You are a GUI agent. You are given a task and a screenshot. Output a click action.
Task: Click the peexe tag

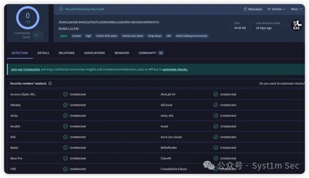[x=64, y=36]
